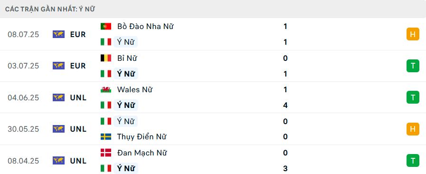
Task: Click the Belgium flag next to Bỉ Nữ
Action: tap(106, 58)
